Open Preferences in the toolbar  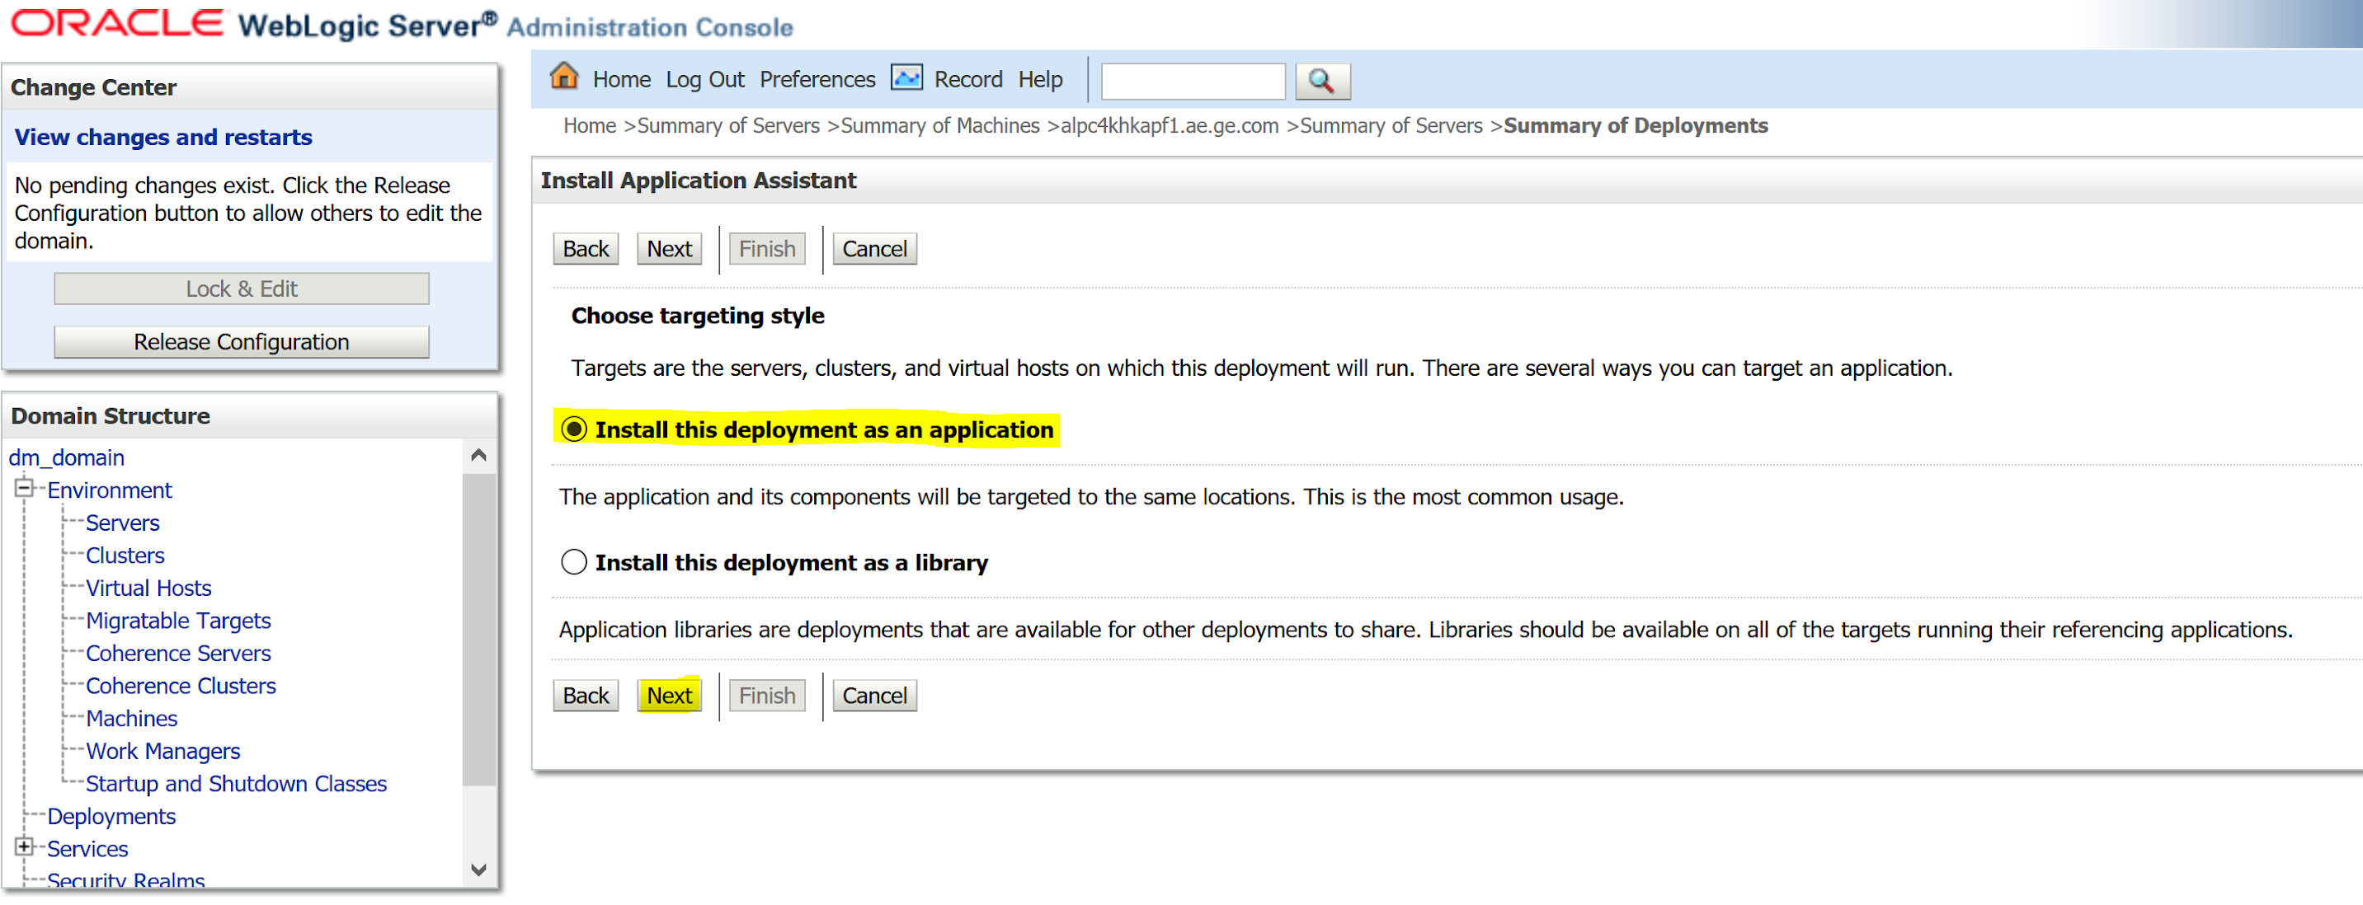tap(817, 80)
